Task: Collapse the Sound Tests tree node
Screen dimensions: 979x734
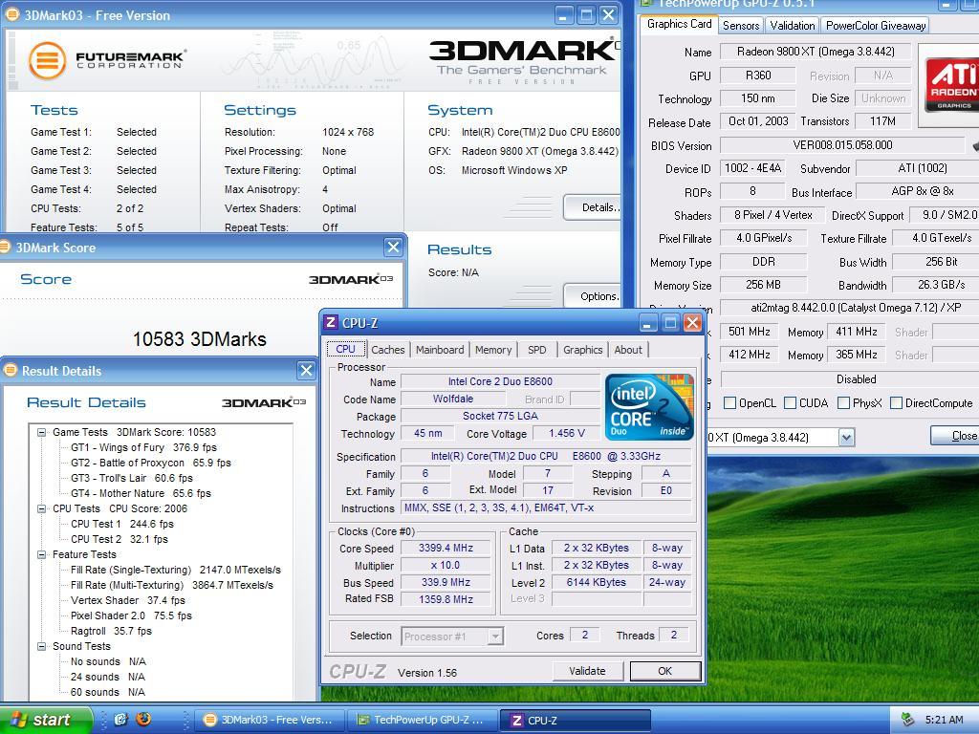Action: point(41,646)
